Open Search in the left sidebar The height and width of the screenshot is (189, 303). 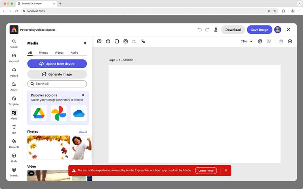(x=14, y=44)
